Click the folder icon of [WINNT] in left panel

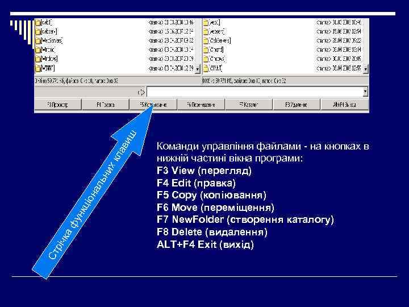tap(38, 68)
